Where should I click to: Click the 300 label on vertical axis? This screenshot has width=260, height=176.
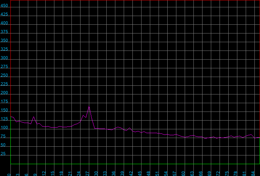pyautogui.click(x=4, y=58)
